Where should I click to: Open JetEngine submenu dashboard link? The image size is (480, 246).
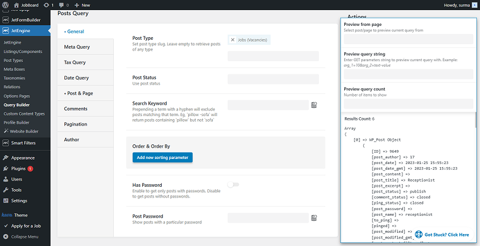tap(12, 42)
